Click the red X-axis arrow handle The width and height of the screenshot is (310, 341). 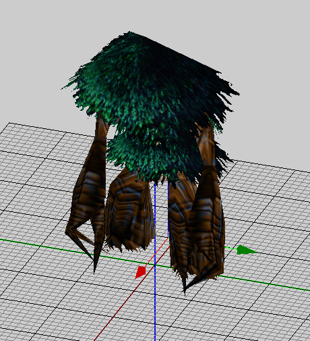(141, 272)
